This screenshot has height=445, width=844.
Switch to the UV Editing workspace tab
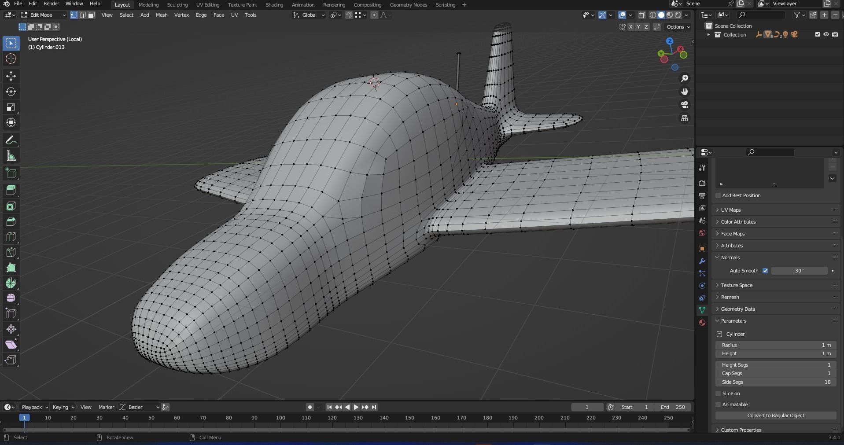click(x=208, y=5)
